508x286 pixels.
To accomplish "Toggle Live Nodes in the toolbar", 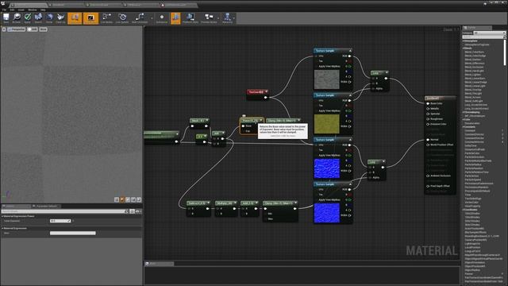I will [106, 18].
